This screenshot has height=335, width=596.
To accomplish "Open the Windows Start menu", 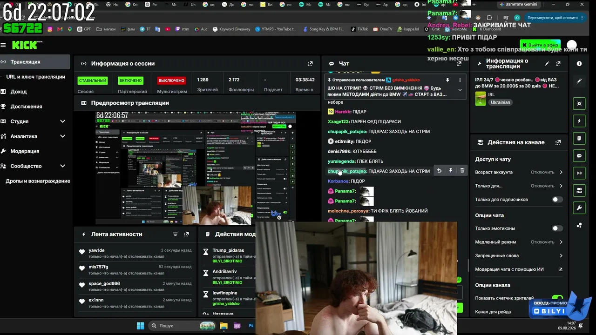I will (x=140, y=326).
